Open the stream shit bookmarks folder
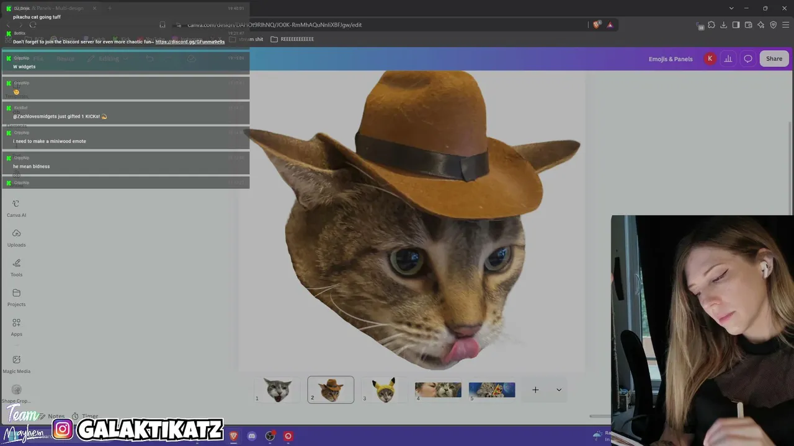This screenshot has width=794, height=446. pyautogui.click(x=246, y=39)
